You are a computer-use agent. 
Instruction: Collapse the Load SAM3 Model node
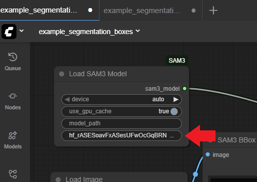coord(61,74)
